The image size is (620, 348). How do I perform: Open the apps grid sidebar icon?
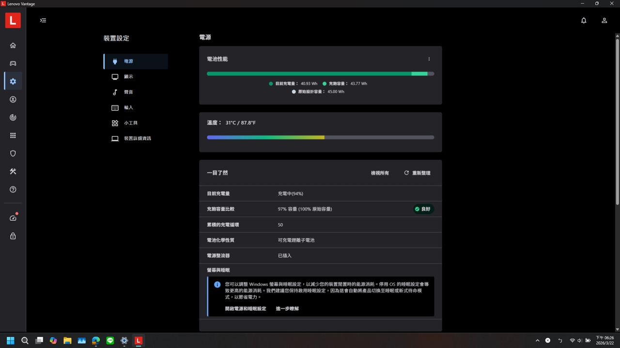click(13, 136)
